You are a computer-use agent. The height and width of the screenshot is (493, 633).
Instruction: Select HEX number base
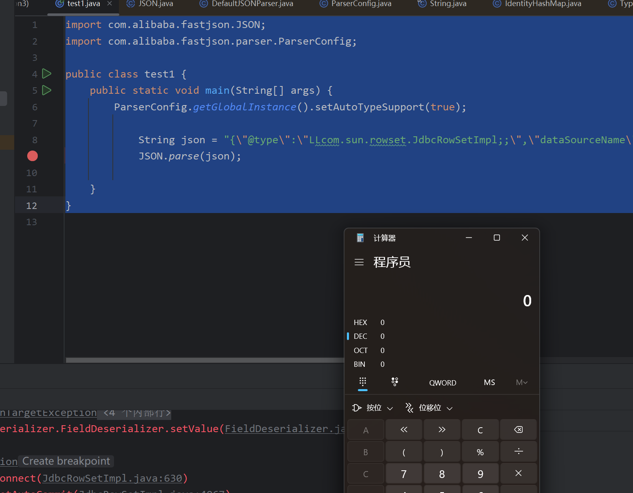[x=360, y=323]
